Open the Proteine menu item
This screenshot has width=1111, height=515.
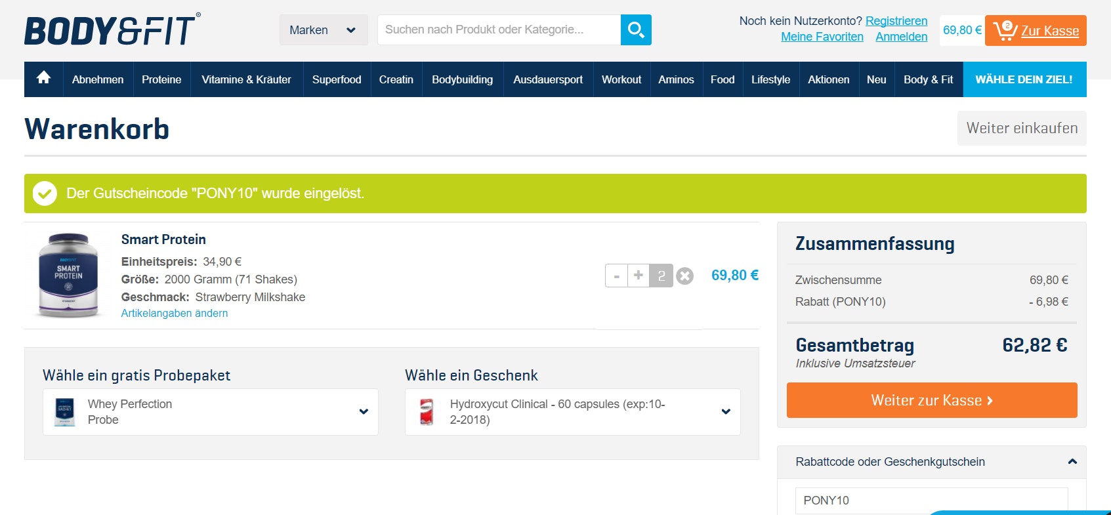161,79
